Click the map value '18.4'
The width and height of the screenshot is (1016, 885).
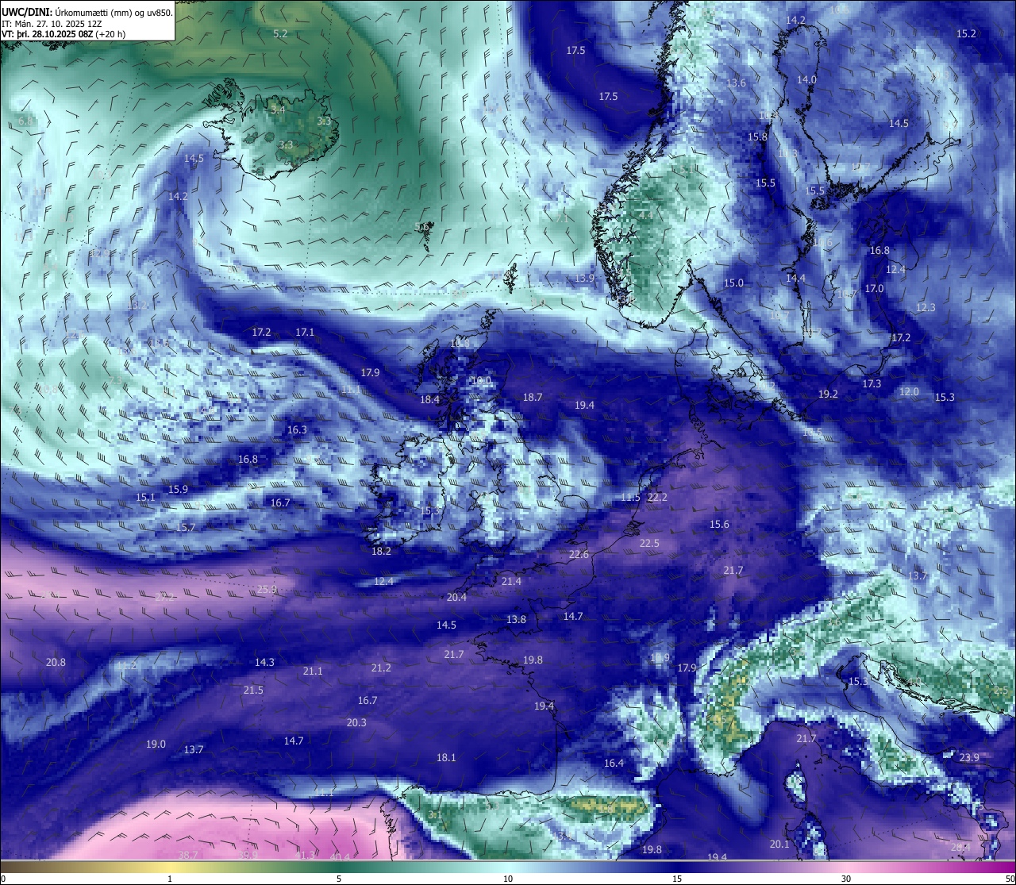coord(429,400)
